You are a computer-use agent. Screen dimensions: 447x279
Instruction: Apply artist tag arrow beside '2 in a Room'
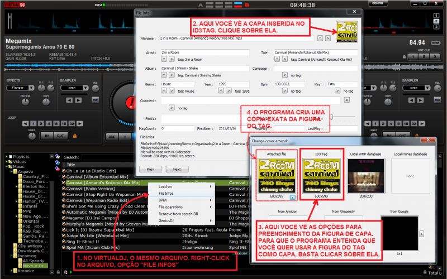[172, 59]
